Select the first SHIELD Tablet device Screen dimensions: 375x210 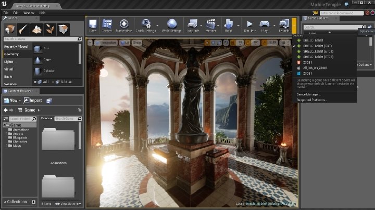(x=324, y=40)
